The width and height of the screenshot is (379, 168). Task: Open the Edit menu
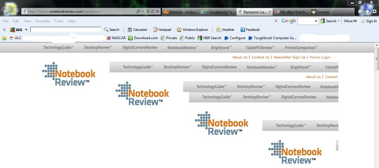[x=16, y=21]
